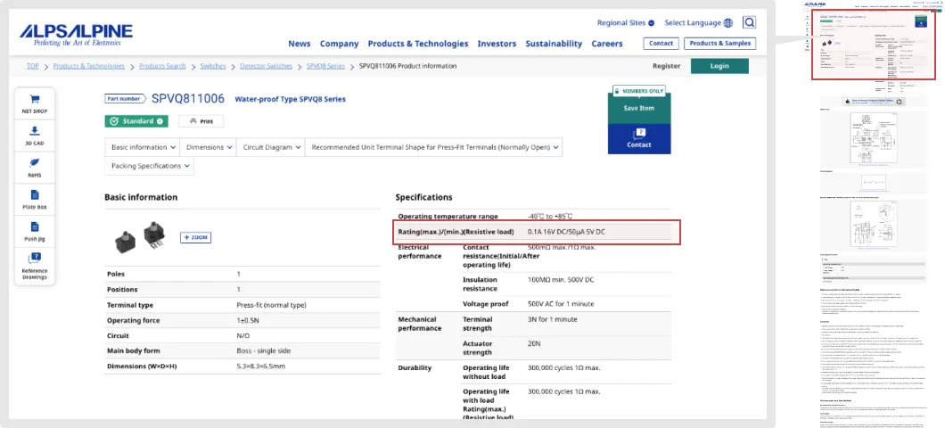Image resolution: width=945 pixels, height=428 pixels.
Task: Click the Alps Alpine logo
Action: pyautogui.click(x=76, y=35)
